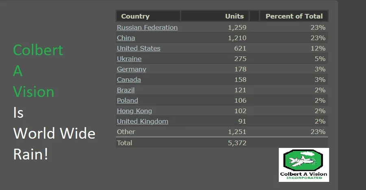Select the 1,259 units cell
The image size is (366, 190).
[237, 28]
